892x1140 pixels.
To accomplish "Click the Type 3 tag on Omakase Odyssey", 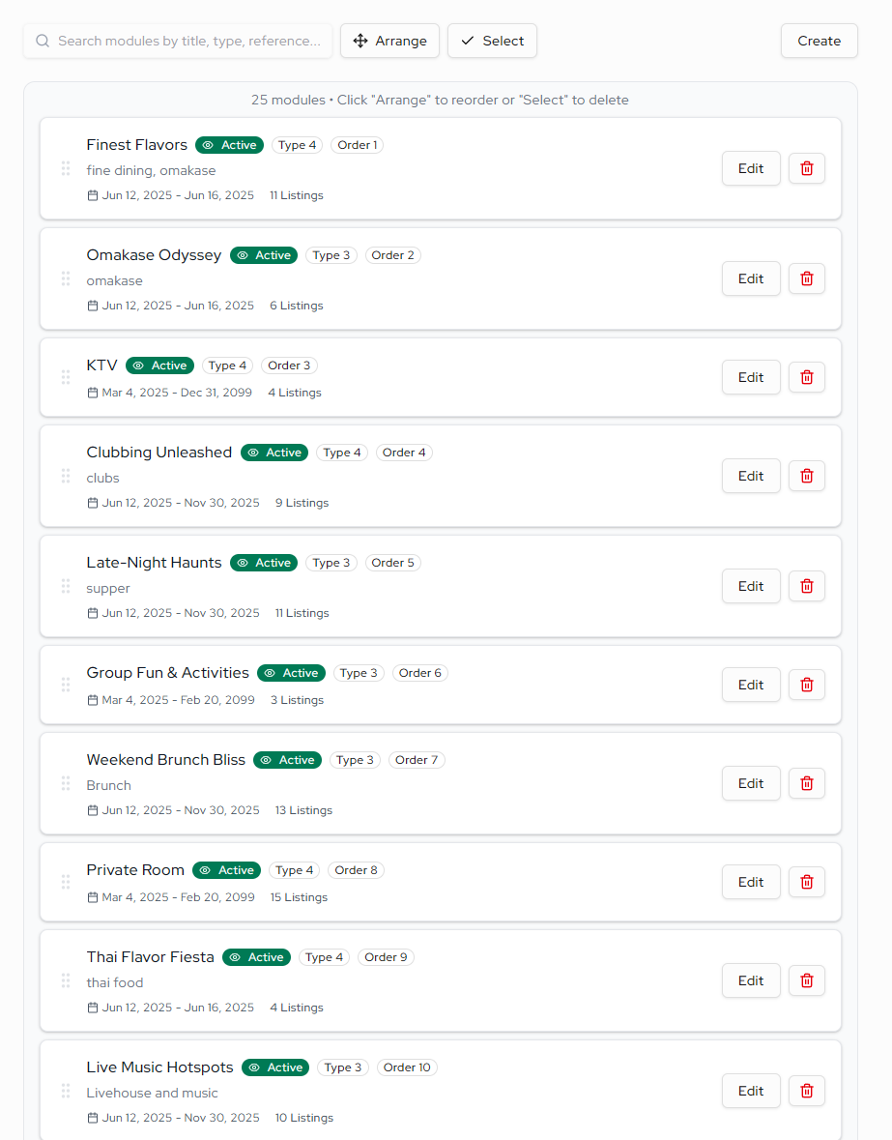I will click(331, 255).
